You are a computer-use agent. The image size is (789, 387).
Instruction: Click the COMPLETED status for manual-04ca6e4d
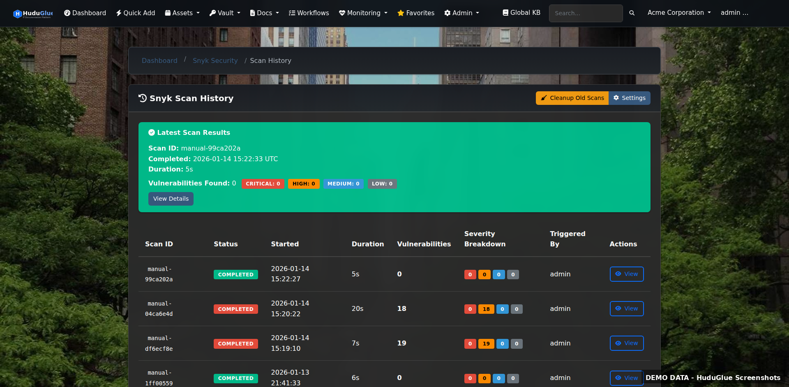coord(236,309)
